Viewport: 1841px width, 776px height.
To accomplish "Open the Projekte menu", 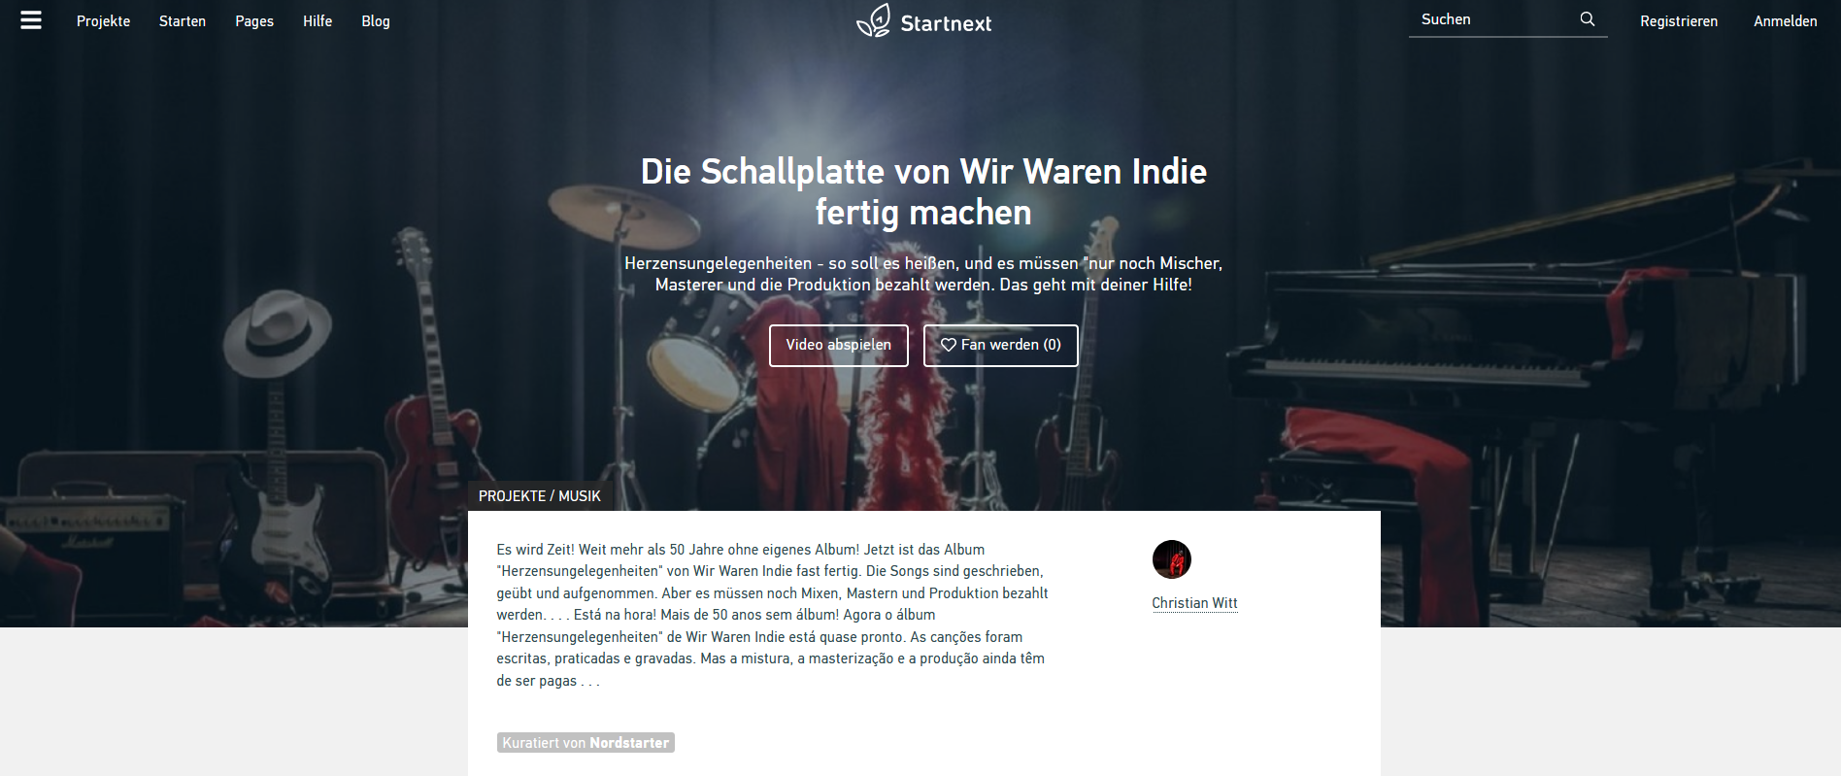I will pyautogui.click(x=104, y=21).
